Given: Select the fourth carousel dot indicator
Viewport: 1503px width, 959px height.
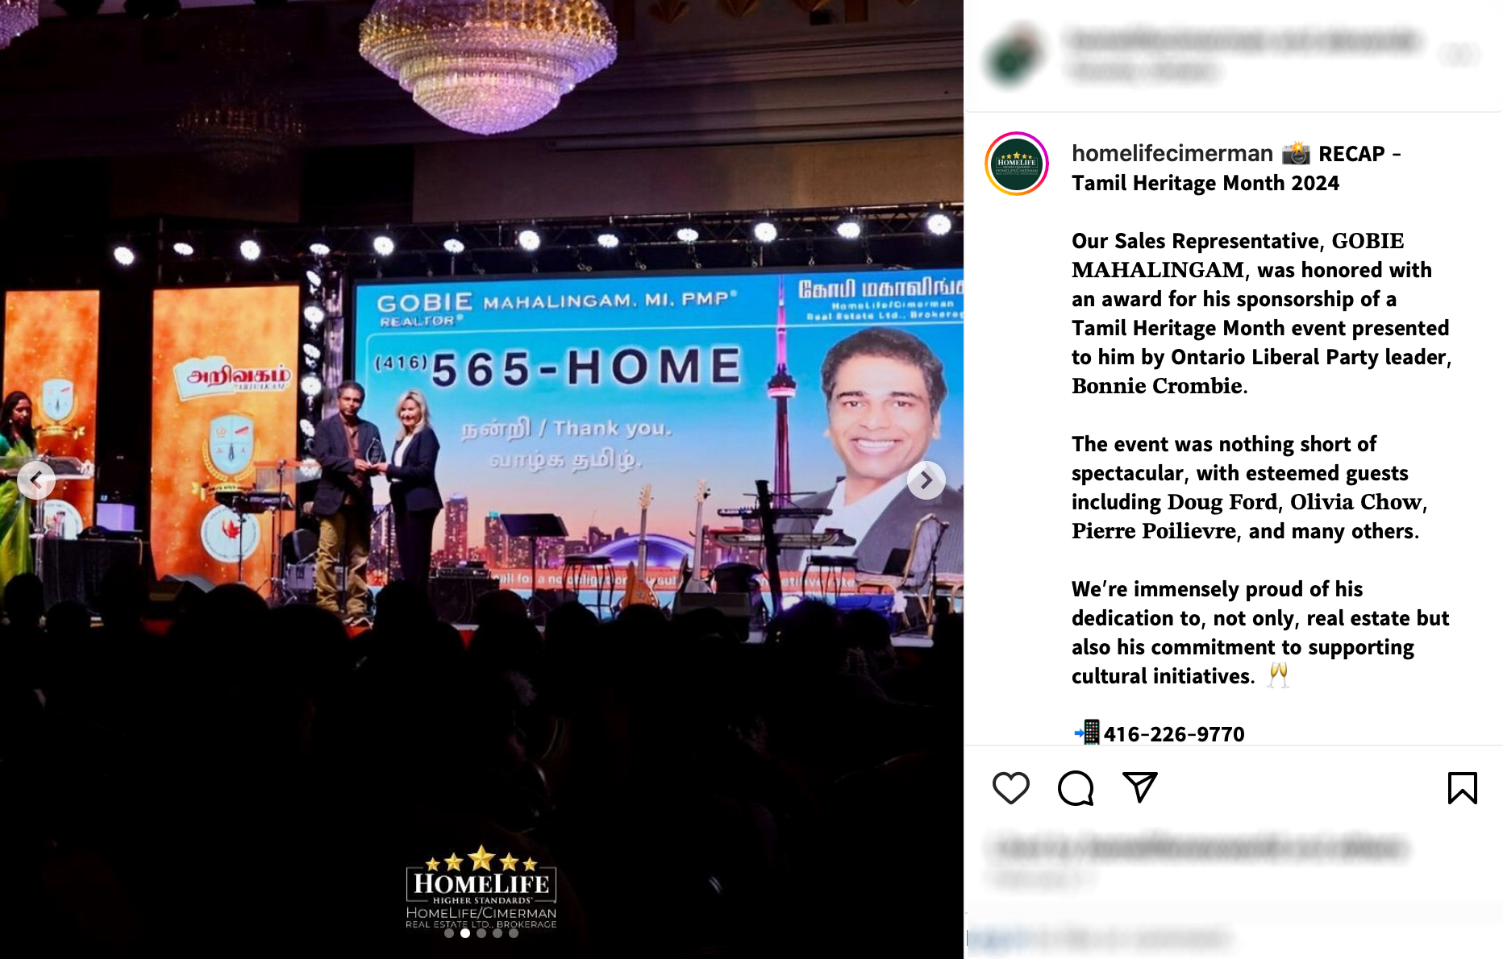Looking at the screenshot, I should (498, 933).
